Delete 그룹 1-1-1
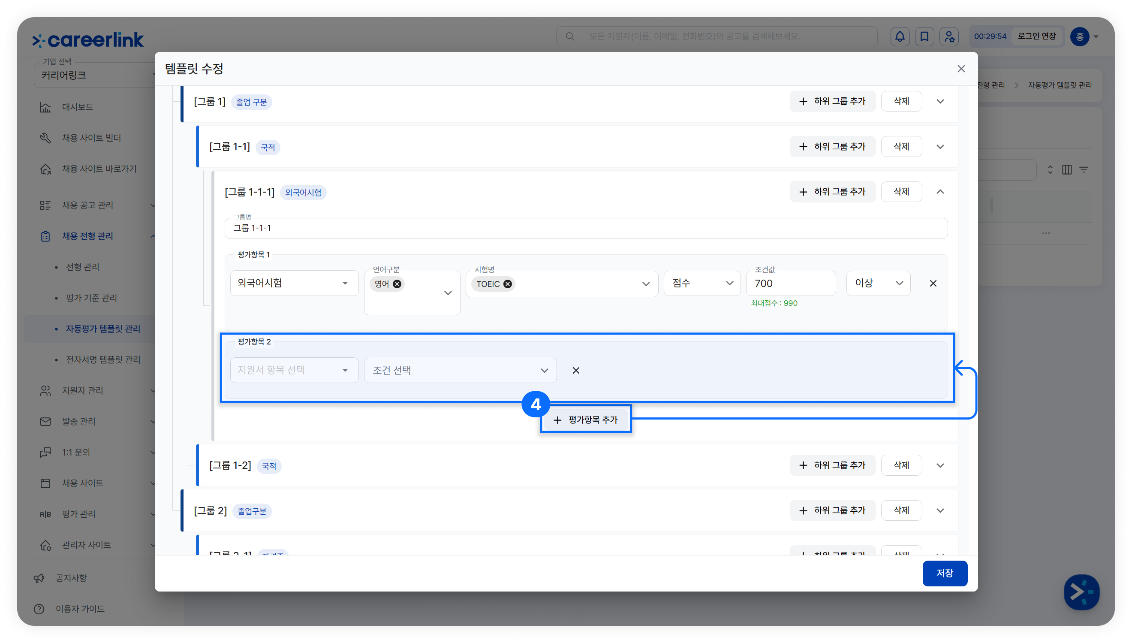 pos(901,192)
